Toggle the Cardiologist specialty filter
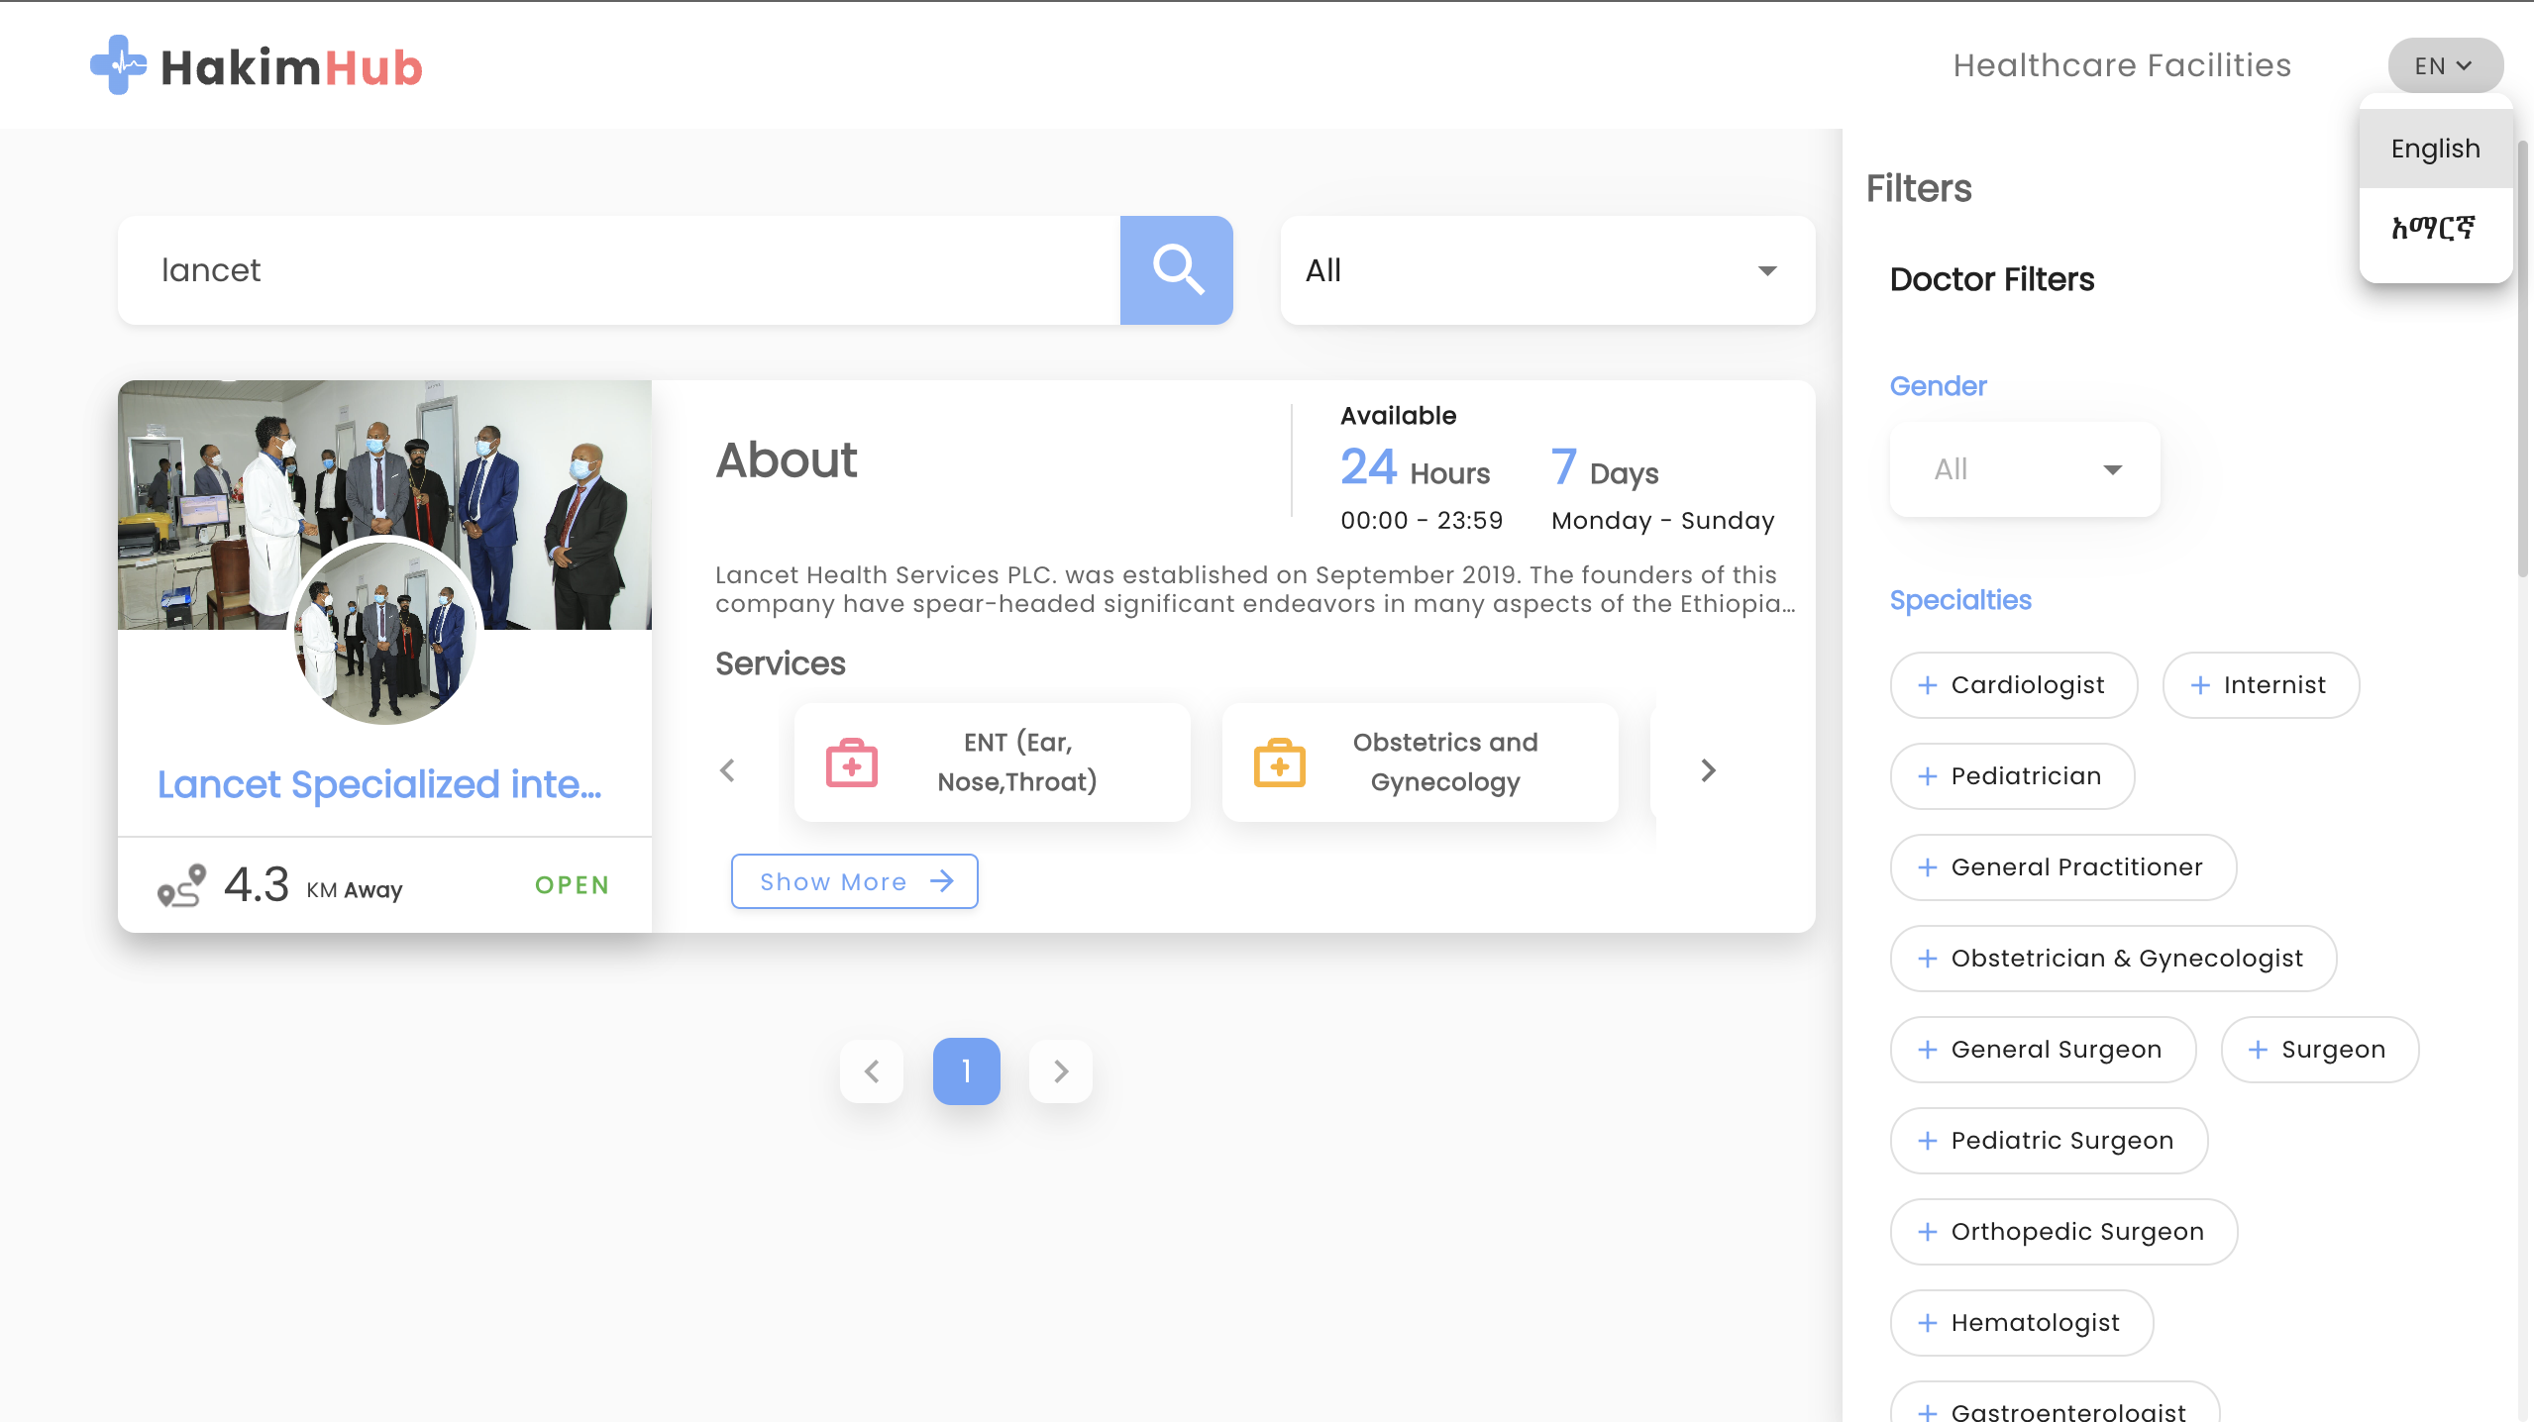 coord(2013,685)
